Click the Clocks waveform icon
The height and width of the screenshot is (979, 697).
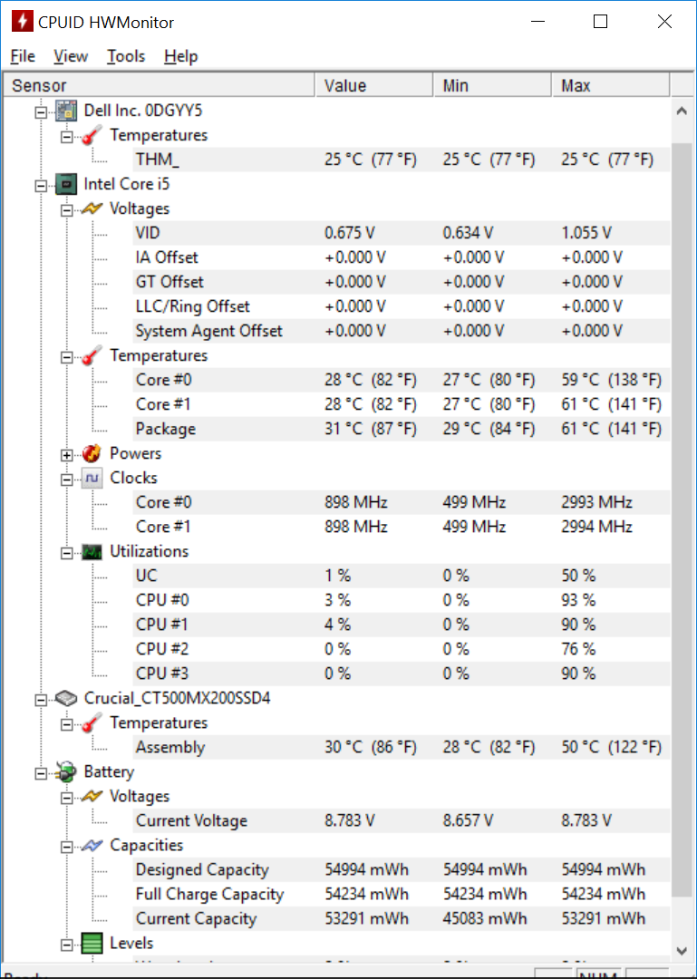[92, 479]
